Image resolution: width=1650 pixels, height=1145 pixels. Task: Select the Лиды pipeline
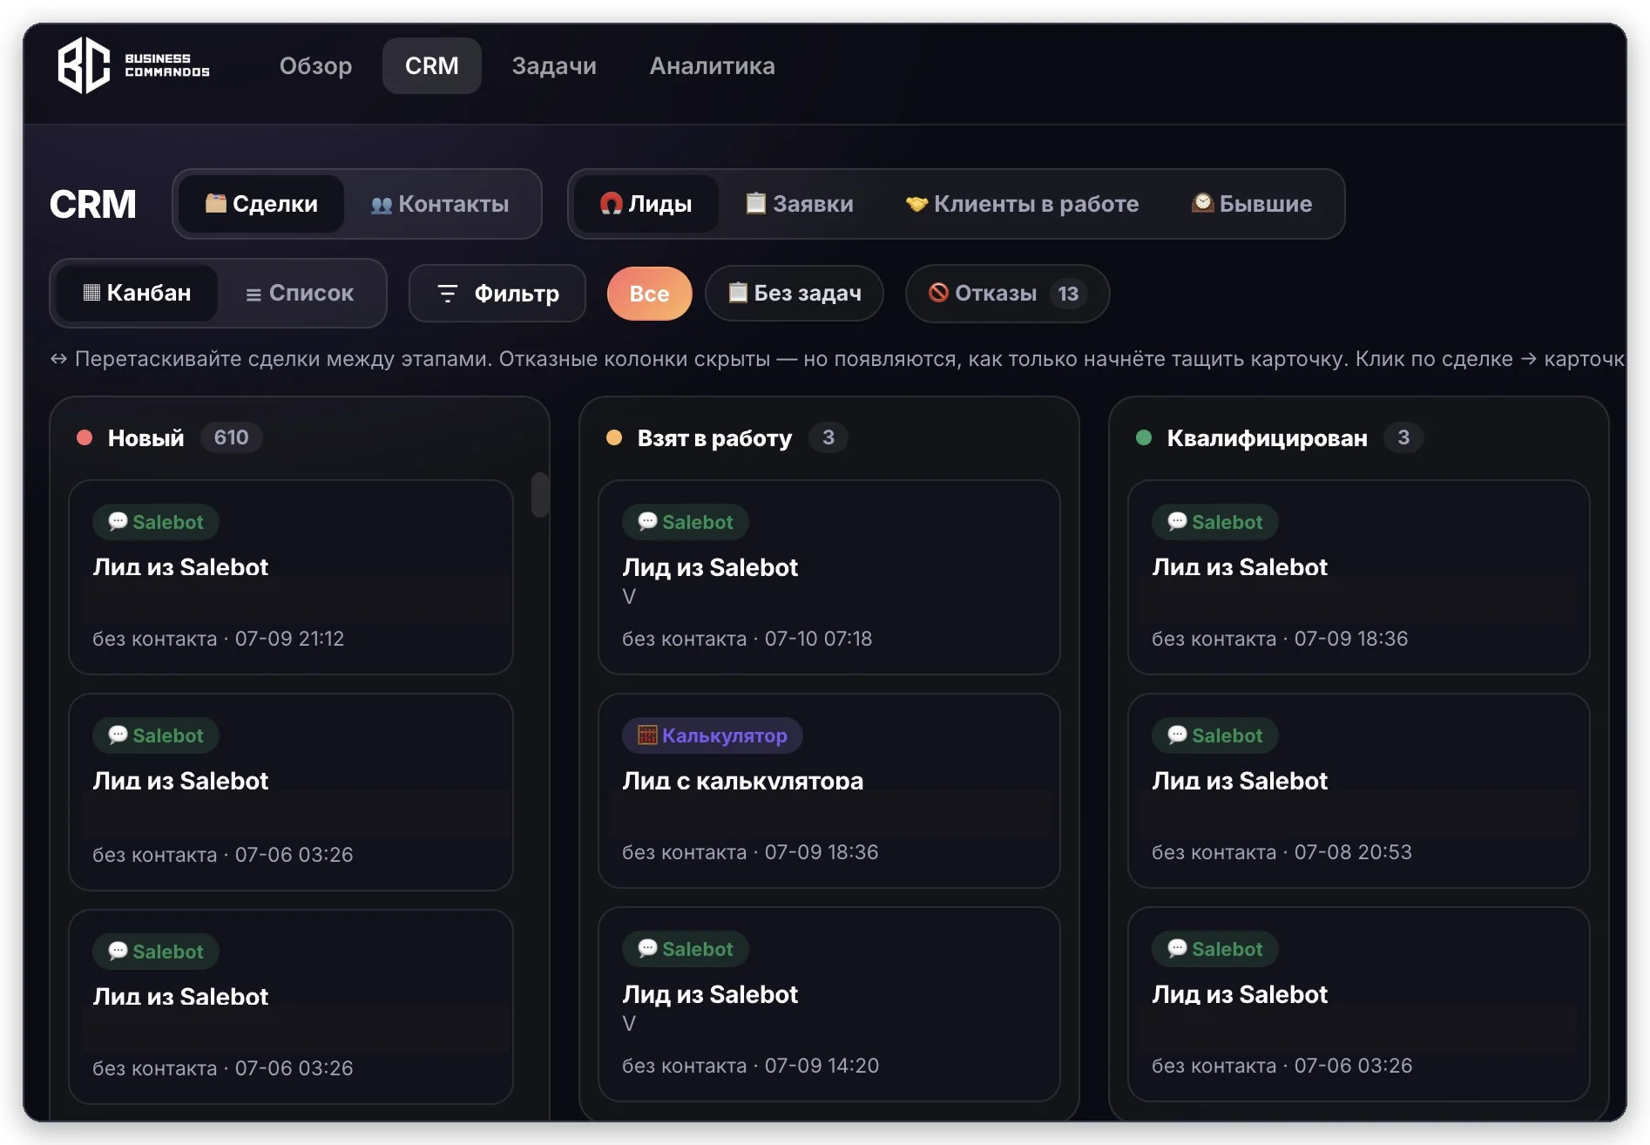646,204
